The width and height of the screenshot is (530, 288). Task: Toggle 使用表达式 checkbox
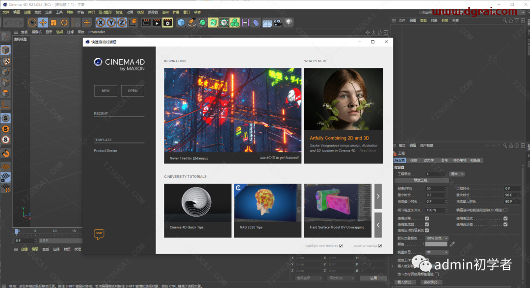coord(505,218)
